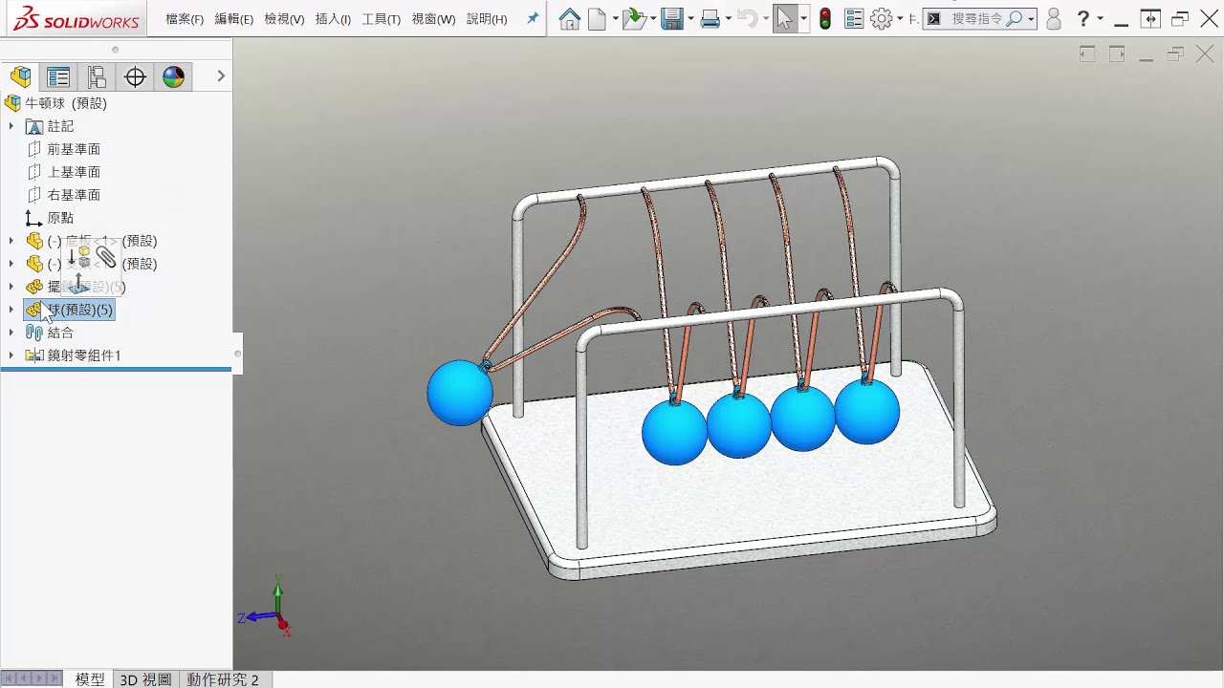Pin the menu bar
1224x688 pixels.
pos(533,19)
